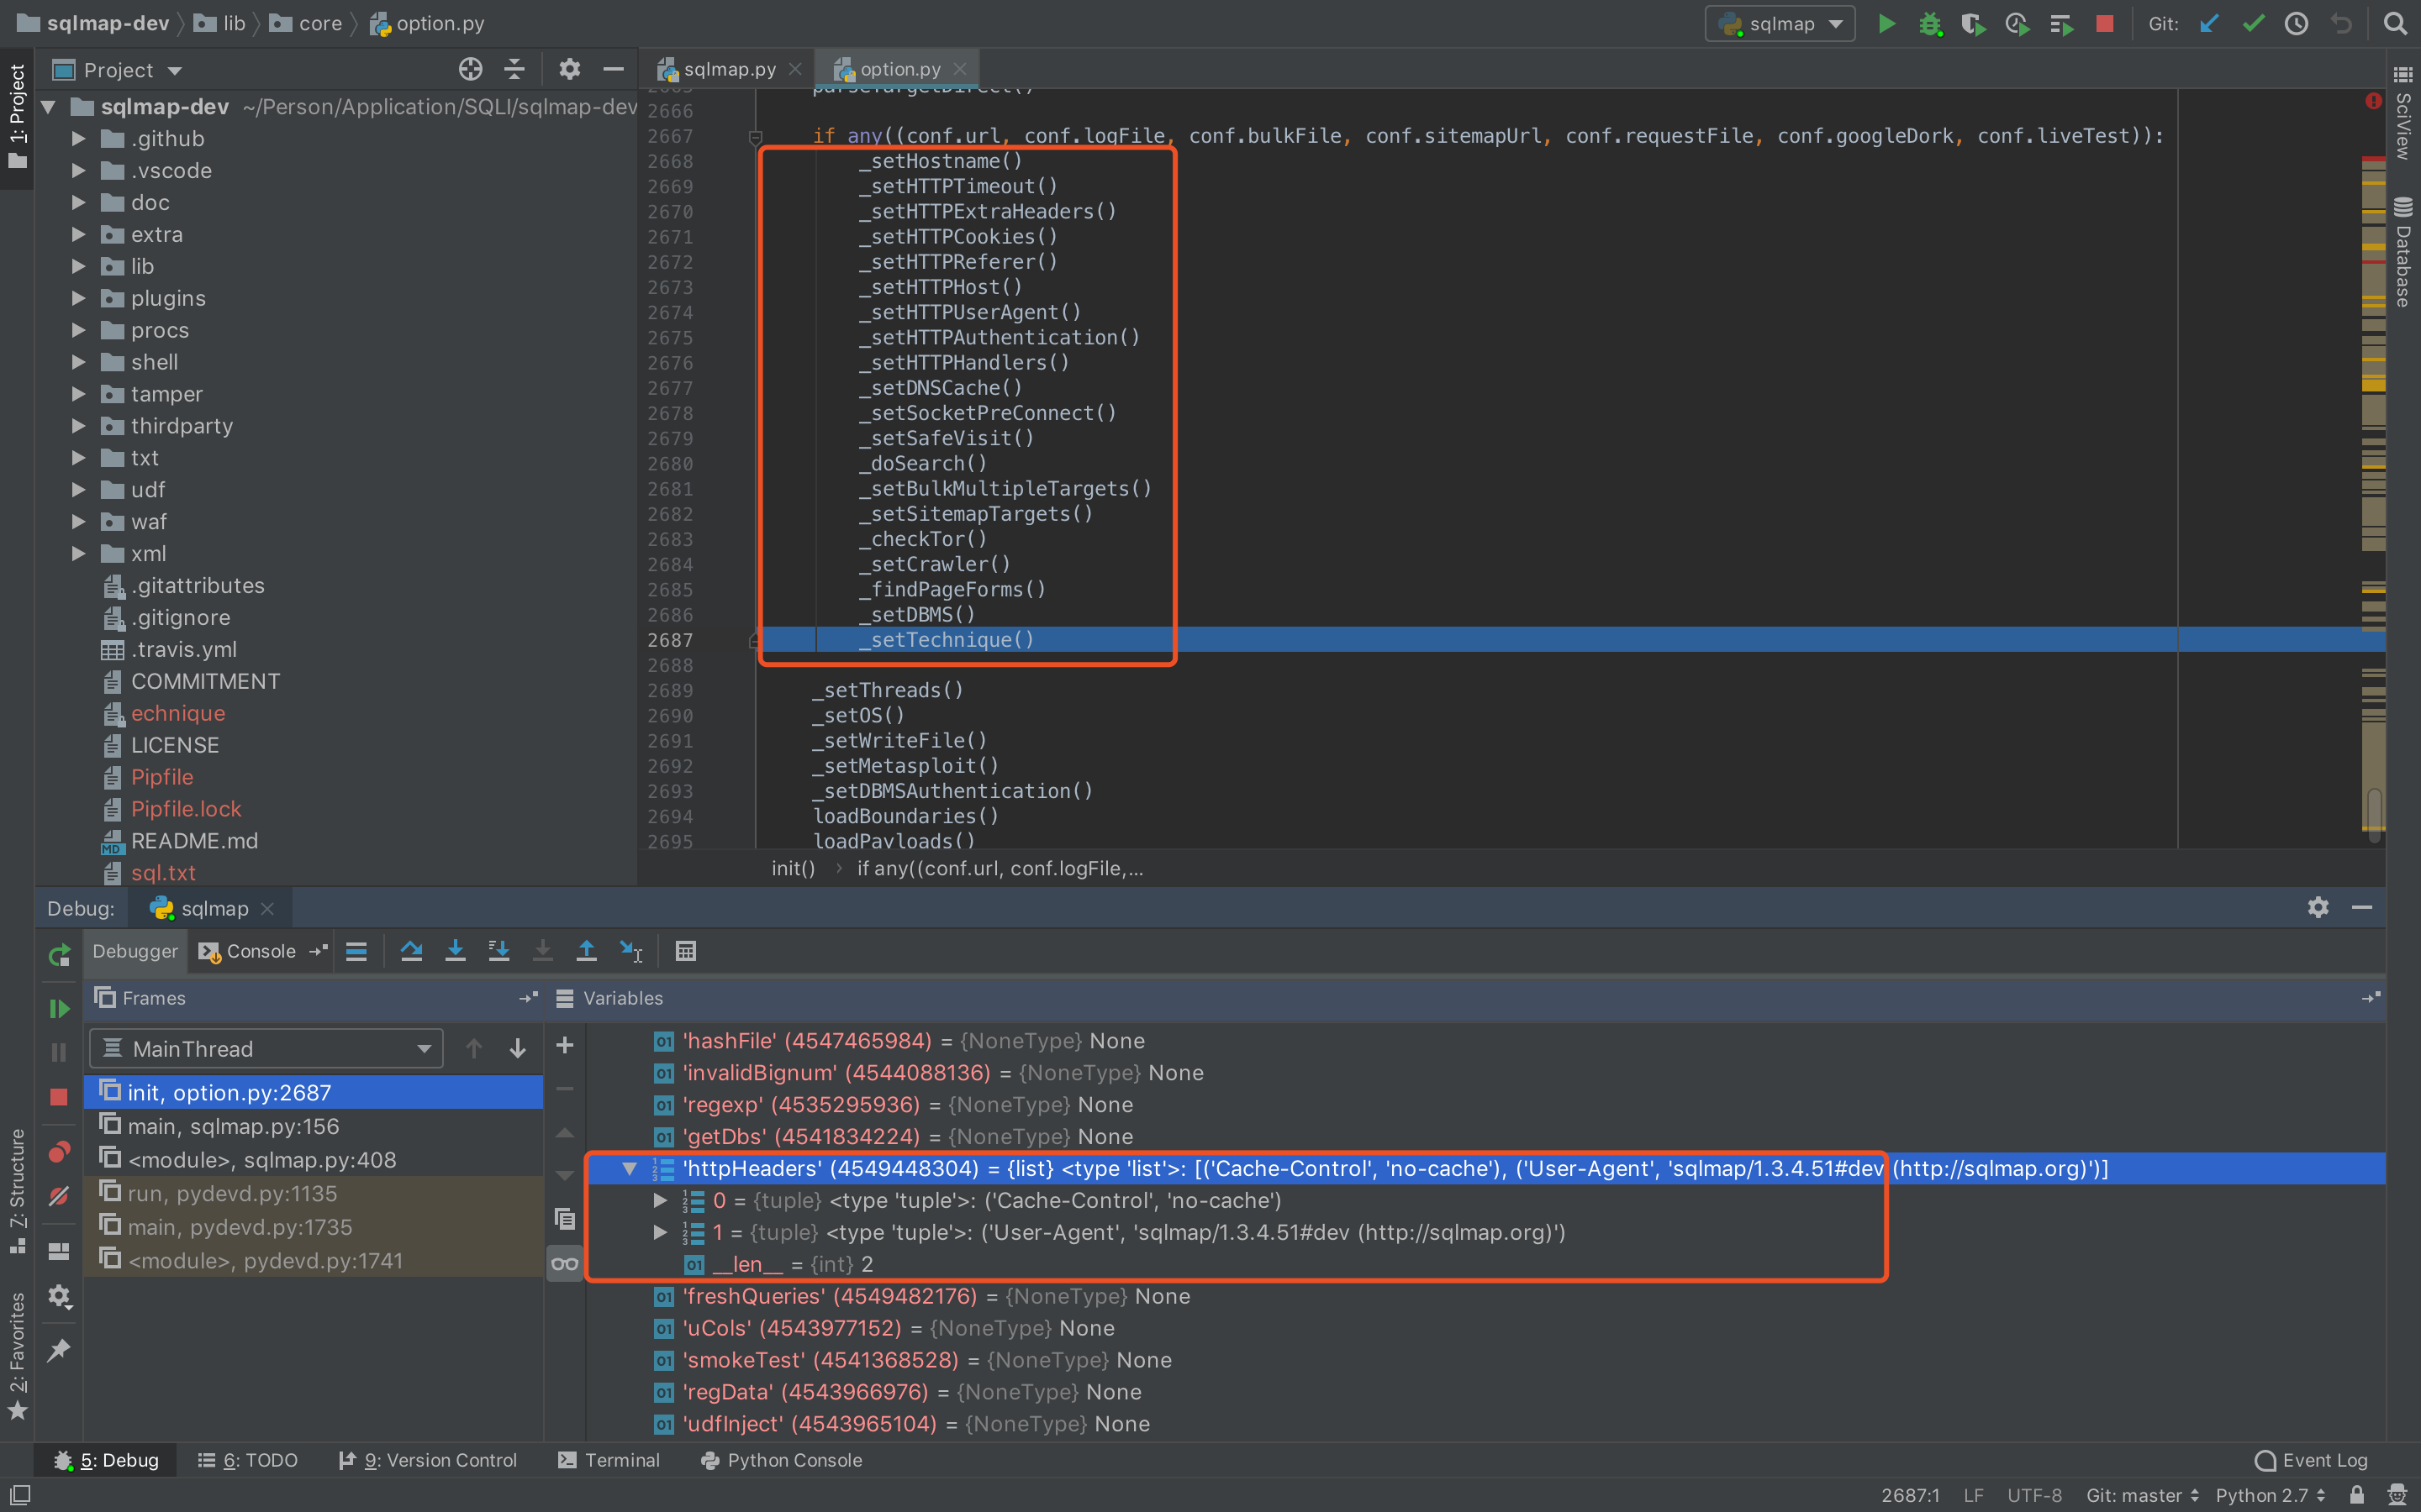The image size is (2421, 1512).
Task: Open the search everywhere magnifier icon
Action: (x=2395, y=23)
